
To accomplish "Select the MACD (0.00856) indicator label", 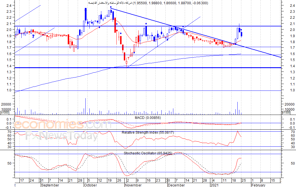I will coord(148,118).
